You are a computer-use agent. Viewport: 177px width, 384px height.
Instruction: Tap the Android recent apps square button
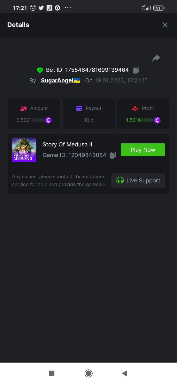click(x=52, y=373)
